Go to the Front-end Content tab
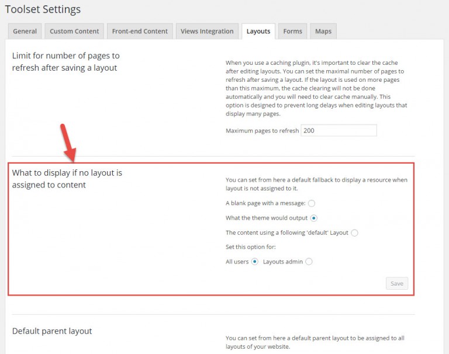 pos(140,32)
